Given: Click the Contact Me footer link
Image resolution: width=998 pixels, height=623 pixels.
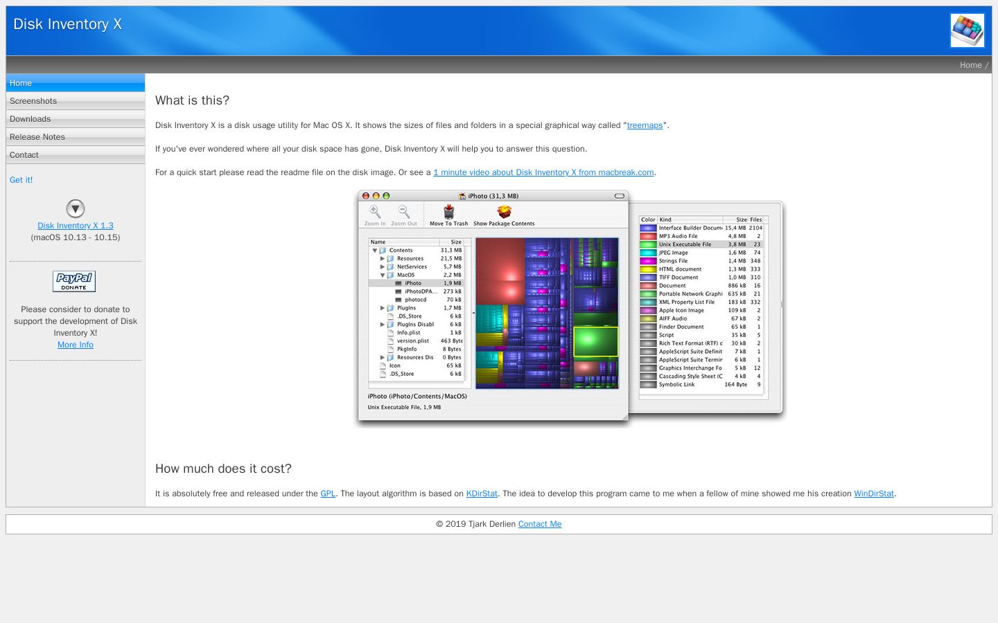Looking at the screenshot, I should [x=540, y=524].
